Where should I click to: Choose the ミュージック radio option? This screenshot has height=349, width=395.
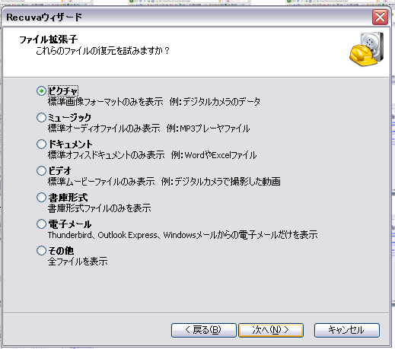point(41,117)
